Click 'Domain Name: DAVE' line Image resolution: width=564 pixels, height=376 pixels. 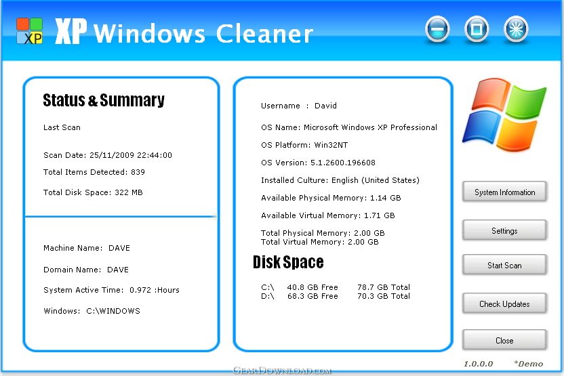coord(86,270)
